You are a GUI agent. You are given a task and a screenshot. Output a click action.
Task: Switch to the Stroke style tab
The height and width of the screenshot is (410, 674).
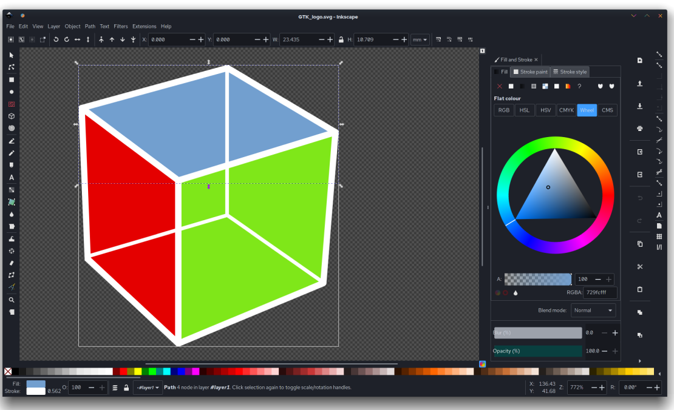(570, 72)
